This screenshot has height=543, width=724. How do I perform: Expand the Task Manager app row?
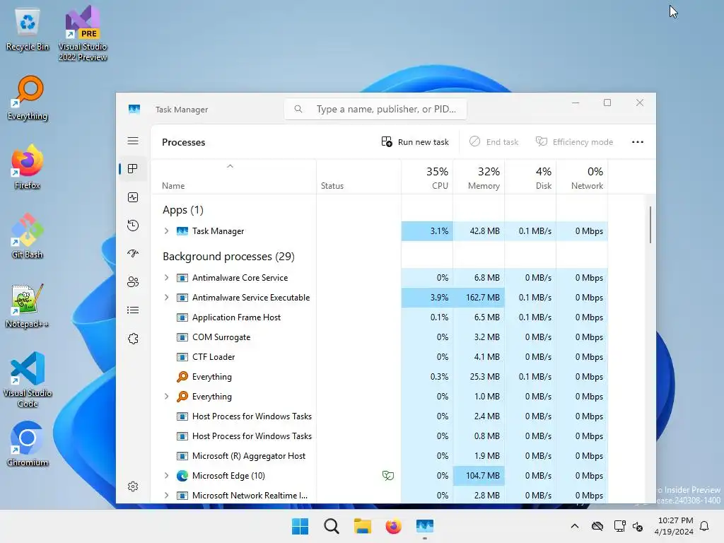166,231
